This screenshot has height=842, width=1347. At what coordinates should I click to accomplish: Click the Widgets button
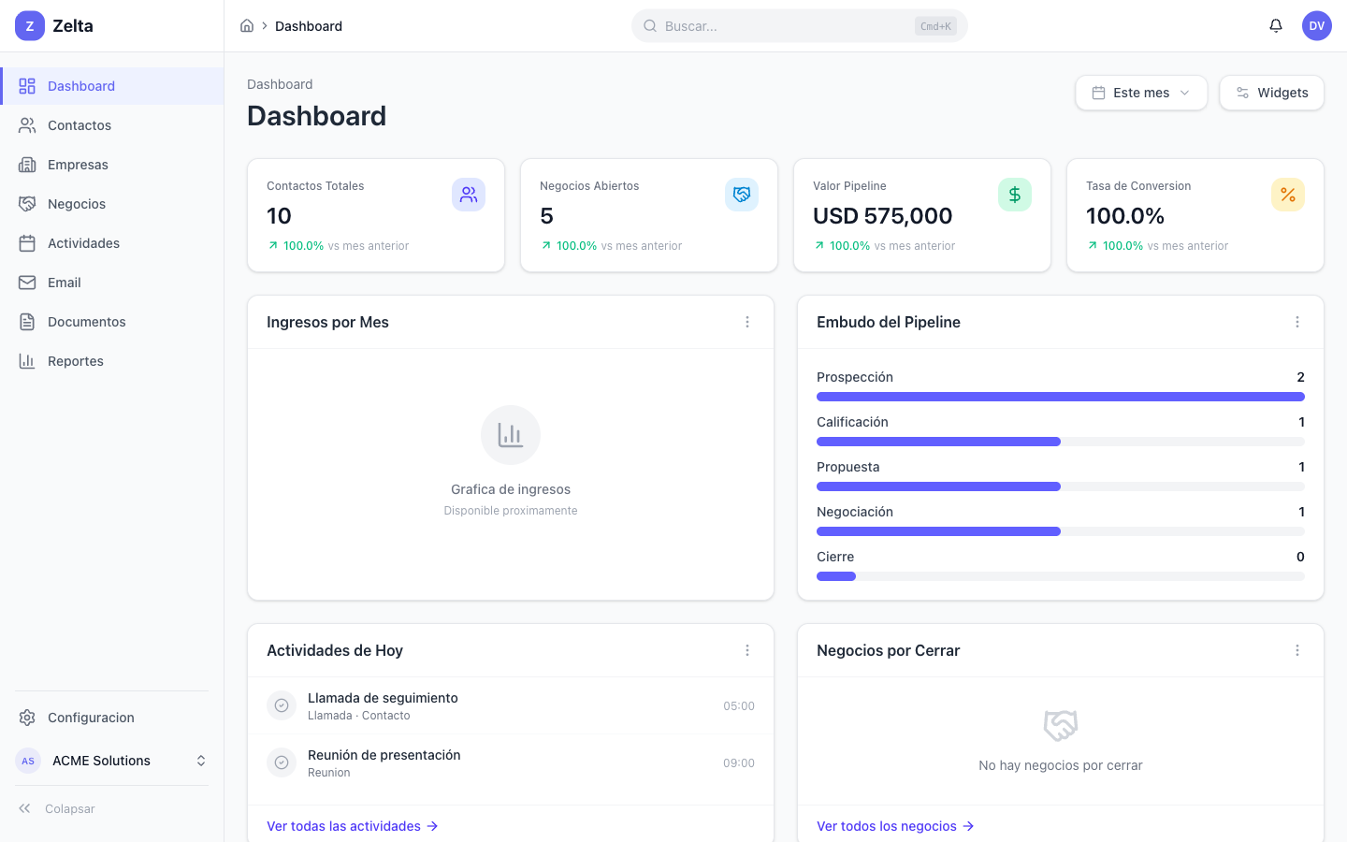1271,93
